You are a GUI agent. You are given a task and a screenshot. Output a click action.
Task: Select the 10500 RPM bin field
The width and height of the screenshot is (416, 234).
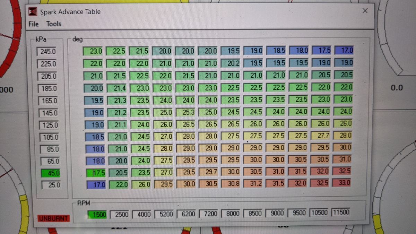[x=320, y=213]
